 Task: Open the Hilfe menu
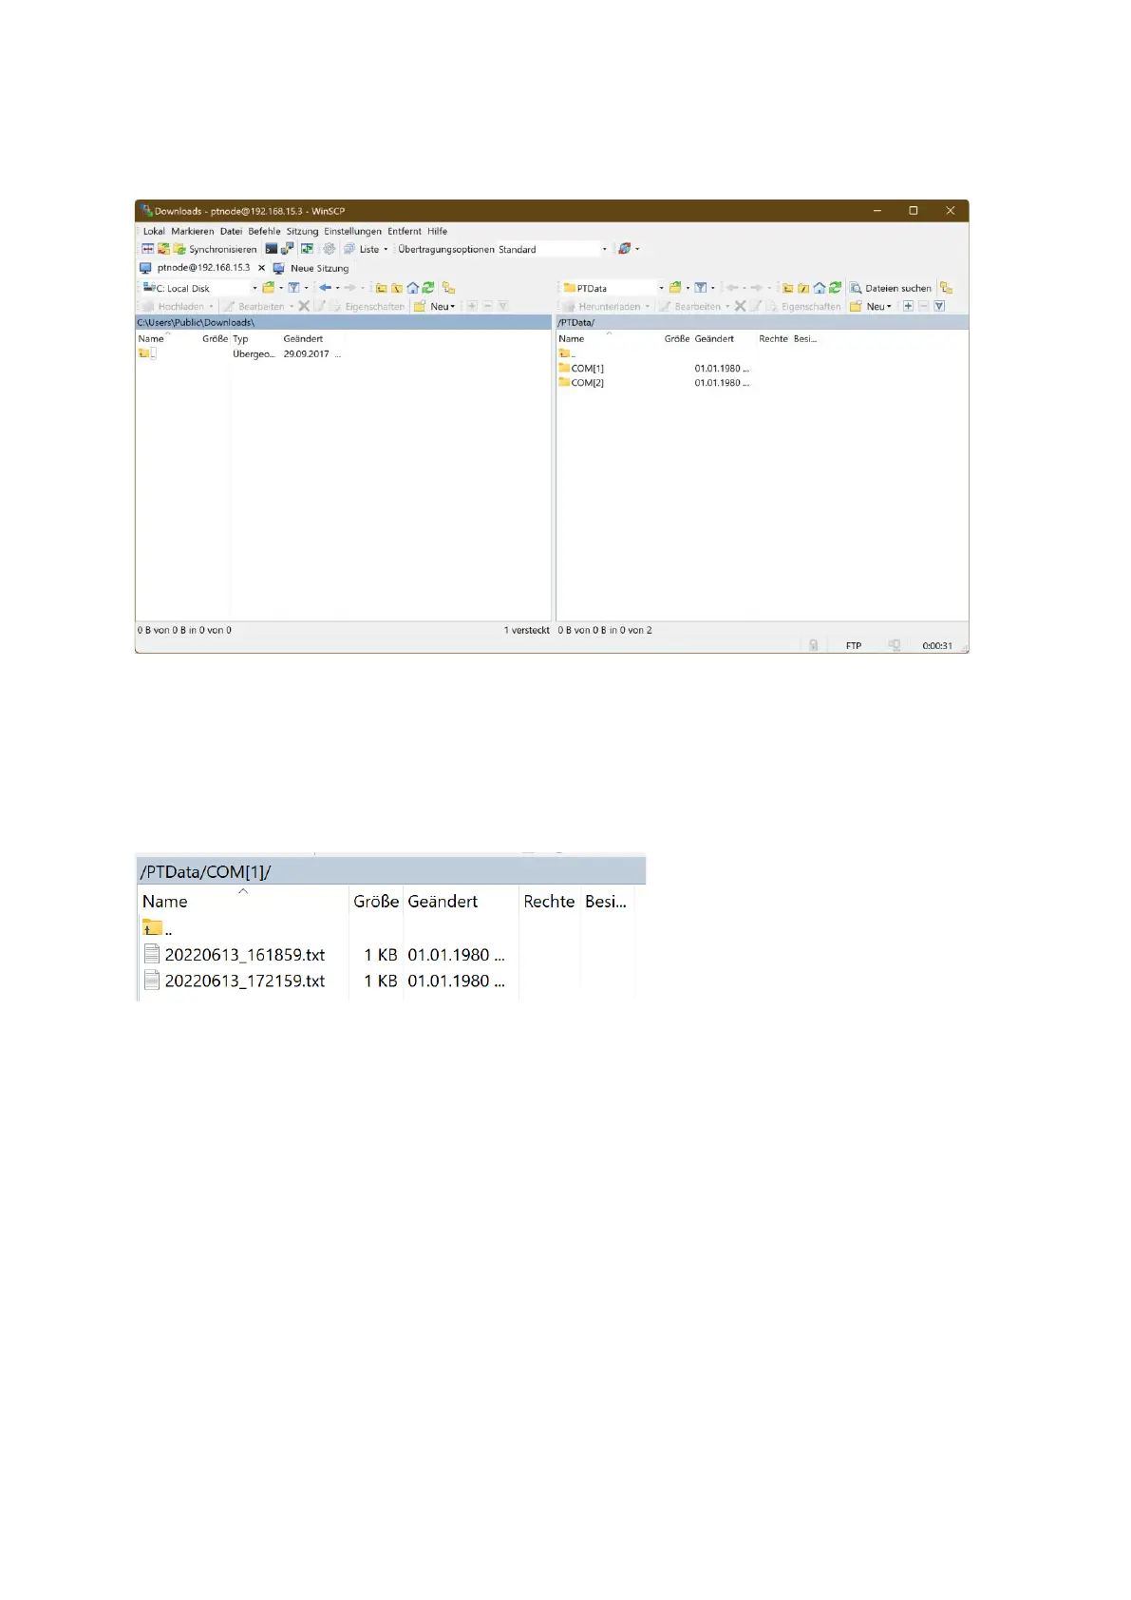(x=437, y=231)
